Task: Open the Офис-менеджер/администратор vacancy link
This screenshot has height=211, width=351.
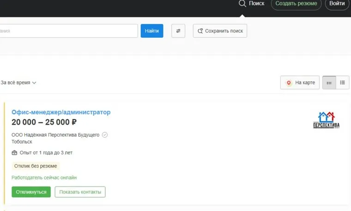Action: 61,112
